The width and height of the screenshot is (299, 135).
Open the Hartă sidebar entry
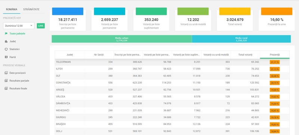(x=13, y=57)
